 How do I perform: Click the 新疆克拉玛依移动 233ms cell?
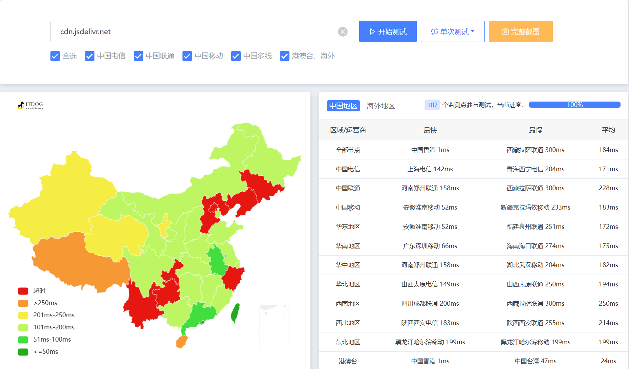pos(536,208)
